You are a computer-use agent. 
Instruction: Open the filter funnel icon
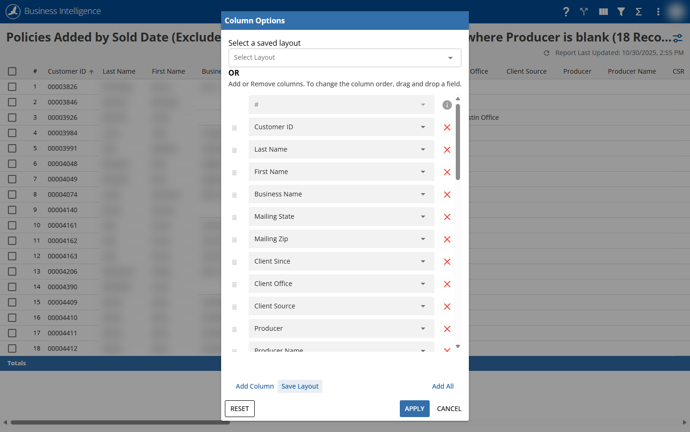point(621,12)
